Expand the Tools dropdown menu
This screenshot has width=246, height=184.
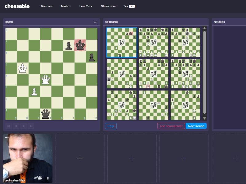pyautogui.click(x=65, y=6)
